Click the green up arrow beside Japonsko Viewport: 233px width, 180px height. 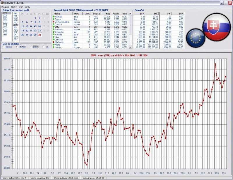(x=54, y=32)
